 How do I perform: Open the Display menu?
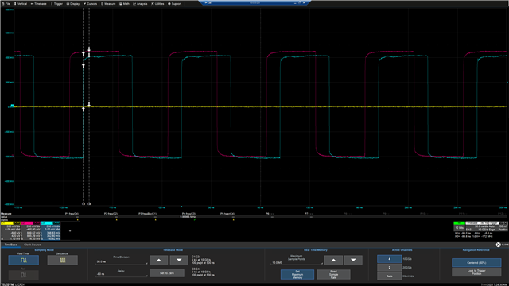[x=73, y=3]
